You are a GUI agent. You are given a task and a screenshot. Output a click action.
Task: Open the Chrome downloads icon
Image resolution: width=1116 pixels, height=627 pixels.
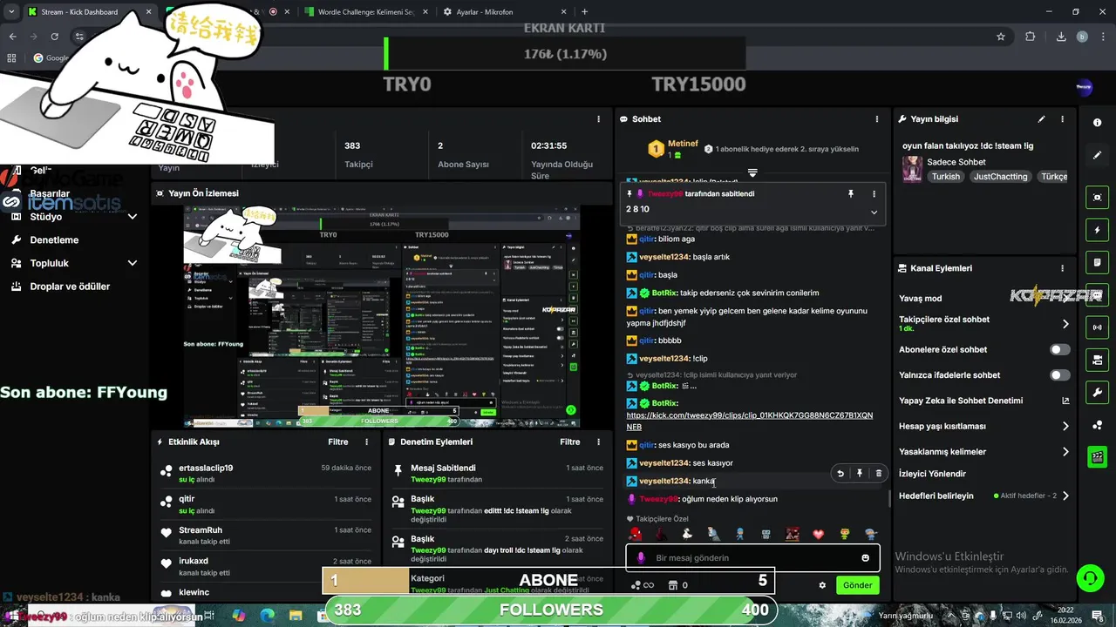(x=1061, y=37)
